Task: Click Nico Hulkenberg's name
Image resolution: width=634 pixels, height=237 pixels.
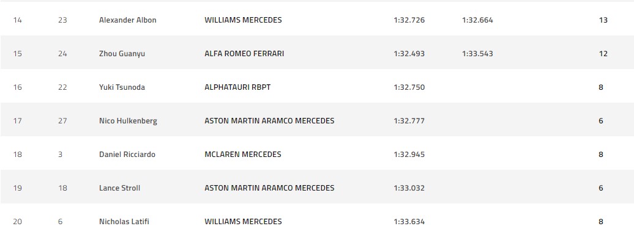Action: 128,121
